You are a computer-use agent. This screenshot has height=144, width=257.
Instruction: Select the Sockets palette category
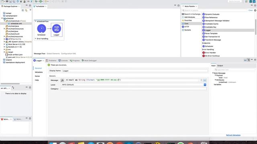(x=186, y=30)
